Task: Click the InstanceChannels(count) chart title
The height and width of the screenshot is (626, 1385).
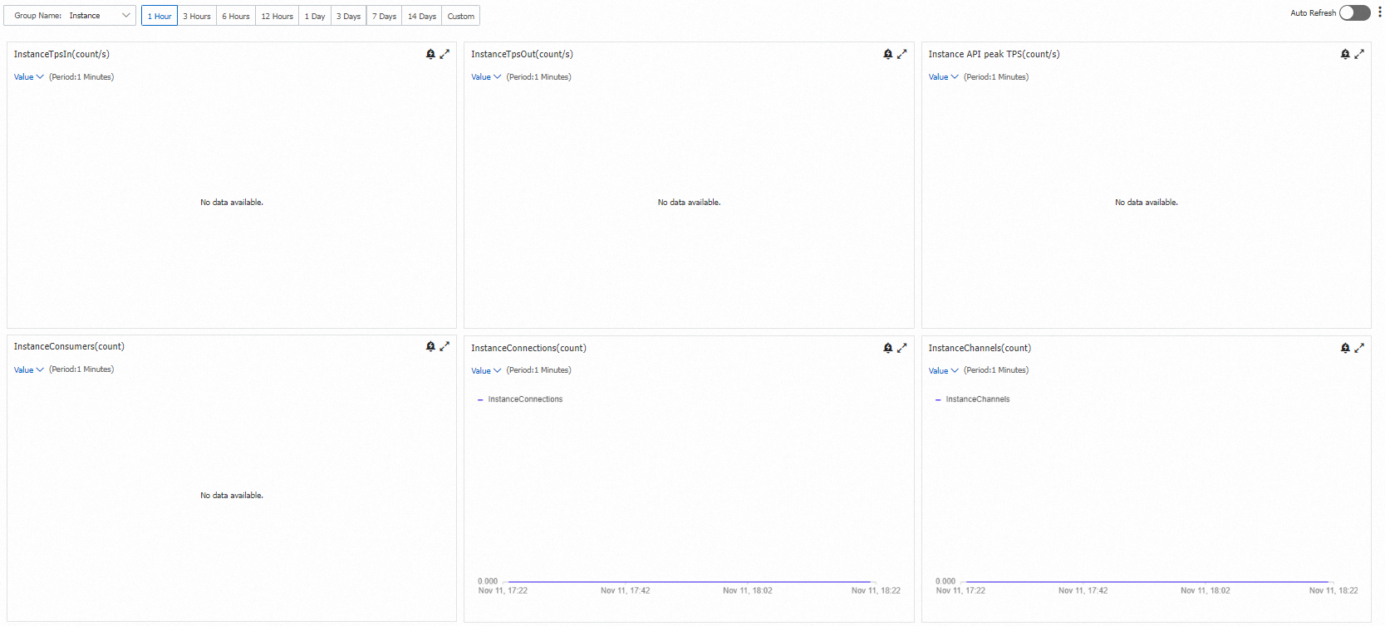Action: point(980,348)
